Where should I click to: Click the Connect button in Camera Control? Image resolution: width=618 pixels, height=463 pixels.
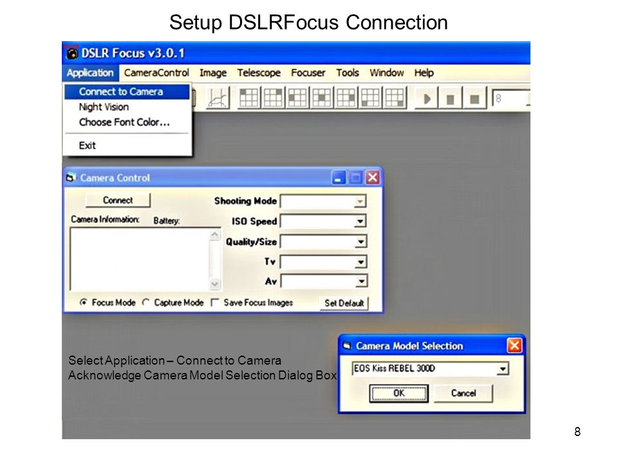pyautogui.click(x=118, y=200)
